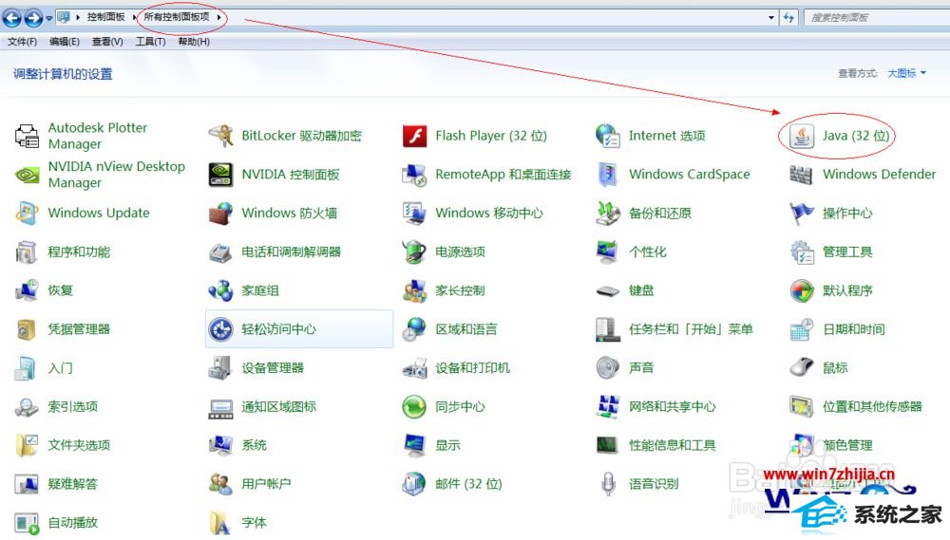Image resolution: width=950 pixels, height=540 pixels.
Task: Open the 查看(V) menu
Action: pos(107,42)
